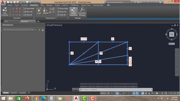
Task: Open Quick Access Toolbar customize dropdown
Action: click(39, 2)
